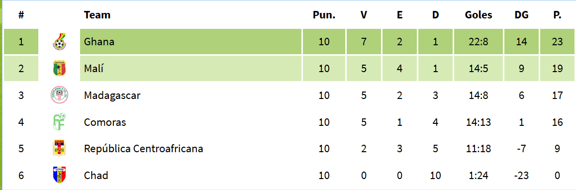This screenshot has height=190, width=576.
Task: Go to the Comoras team page
Action: coord(105,122)
